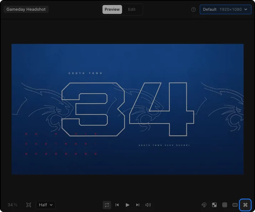Open keyboard shortcuts command icon

tap(245, 205)
